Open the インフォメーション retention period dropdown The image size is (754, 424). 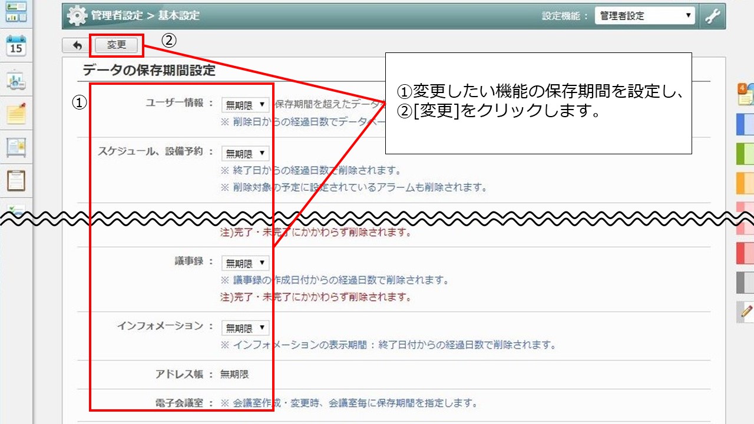click(x=245, y=328)
